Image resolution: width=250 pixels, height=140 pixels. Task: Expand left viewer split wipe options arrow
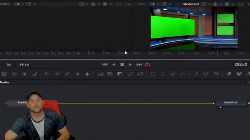point(23,4)
